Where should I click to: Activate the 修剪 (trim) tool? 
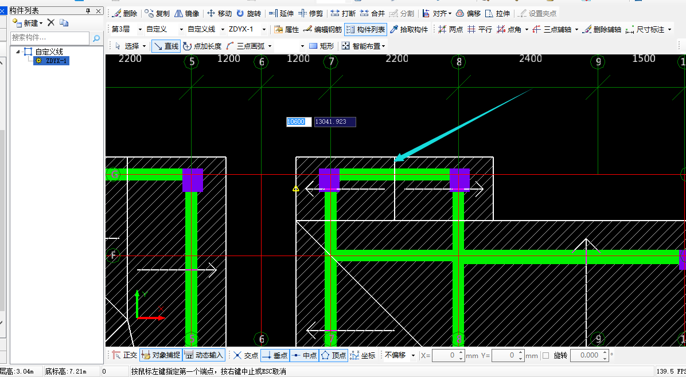coord(311,14)
